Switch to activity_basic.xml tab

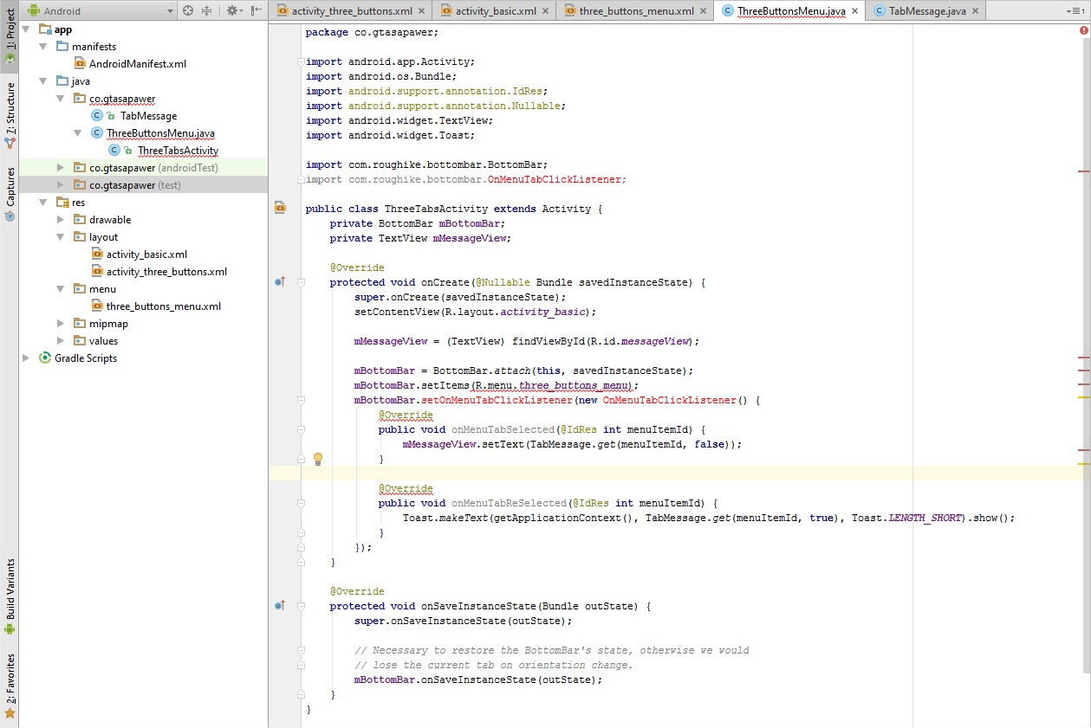point(493,11)
